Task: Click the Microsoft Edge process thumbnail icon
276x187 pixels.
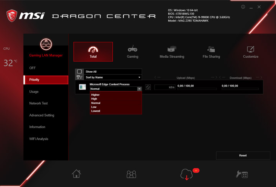Action: [x=82, y=87]
